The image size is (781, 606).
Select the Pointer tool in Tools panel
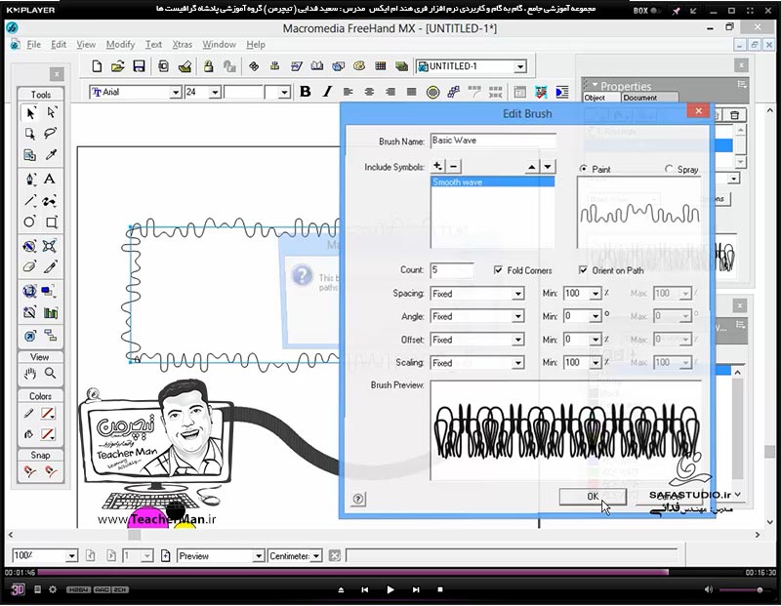[30, 113]
